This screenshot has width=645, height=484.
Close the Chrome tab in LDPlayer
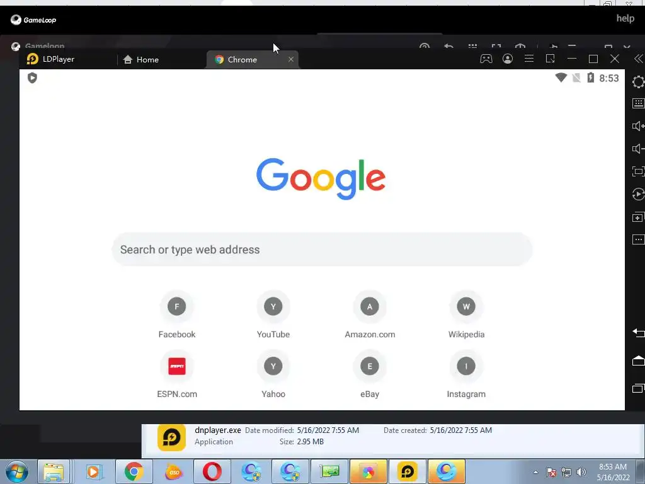[291, 59]
